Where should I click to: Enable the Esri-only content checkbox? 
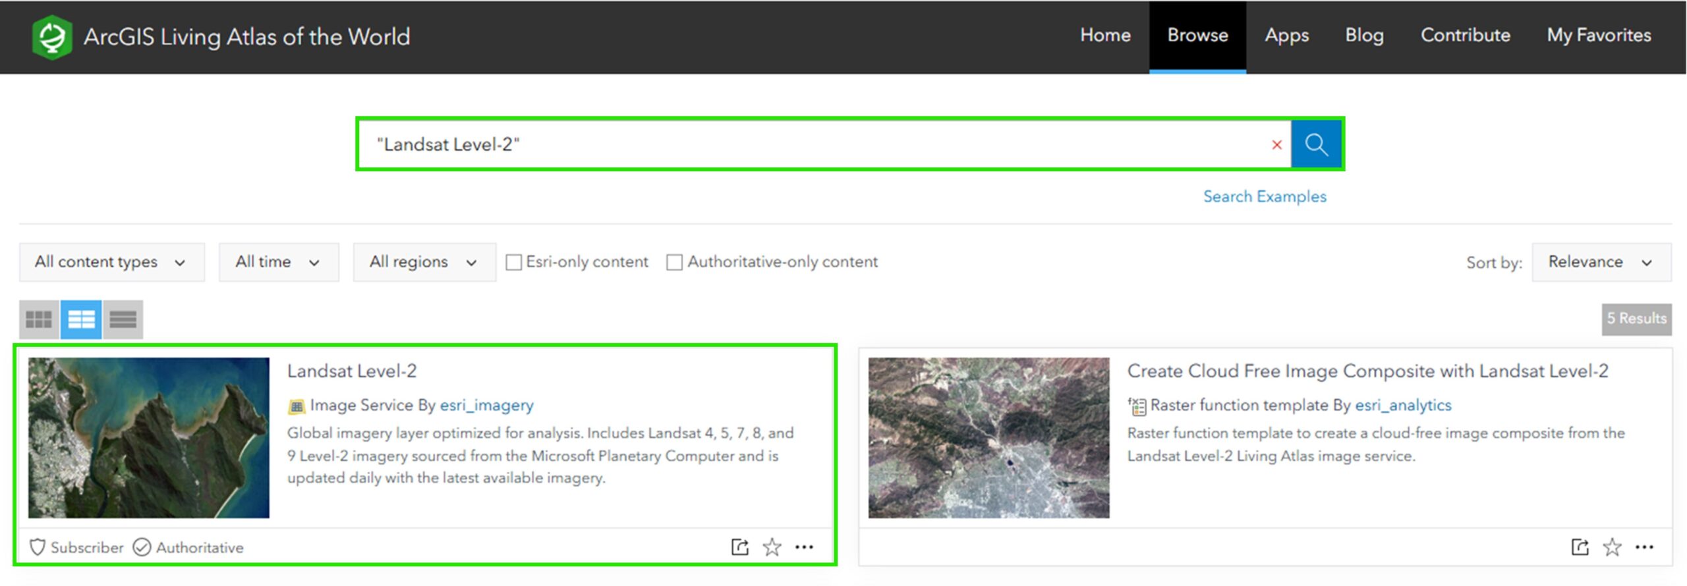tap(513, 263)
